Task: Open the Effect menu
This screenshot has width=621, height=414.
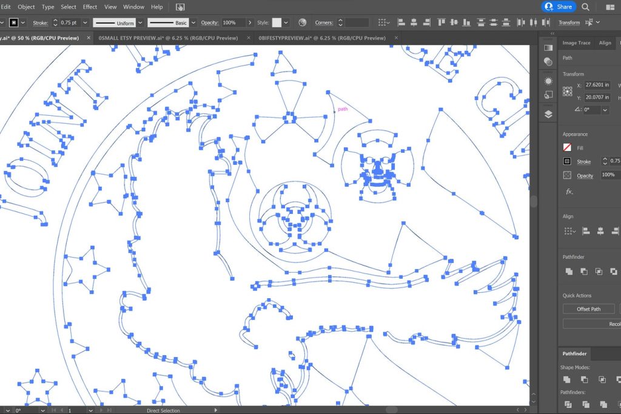Action: [90, 7]
